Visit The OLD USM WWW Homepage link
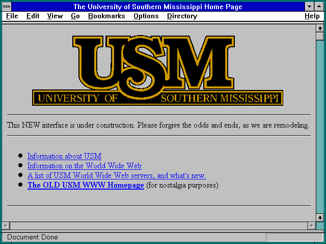The width and height of the screenshot is (326, 244). click(x=86, y=185)
